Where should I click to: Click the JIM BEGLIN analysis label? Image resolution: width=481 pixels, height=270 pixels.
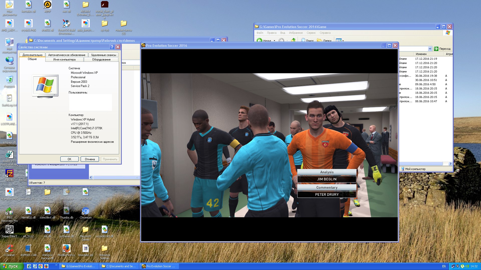click(x=327, y=179)
